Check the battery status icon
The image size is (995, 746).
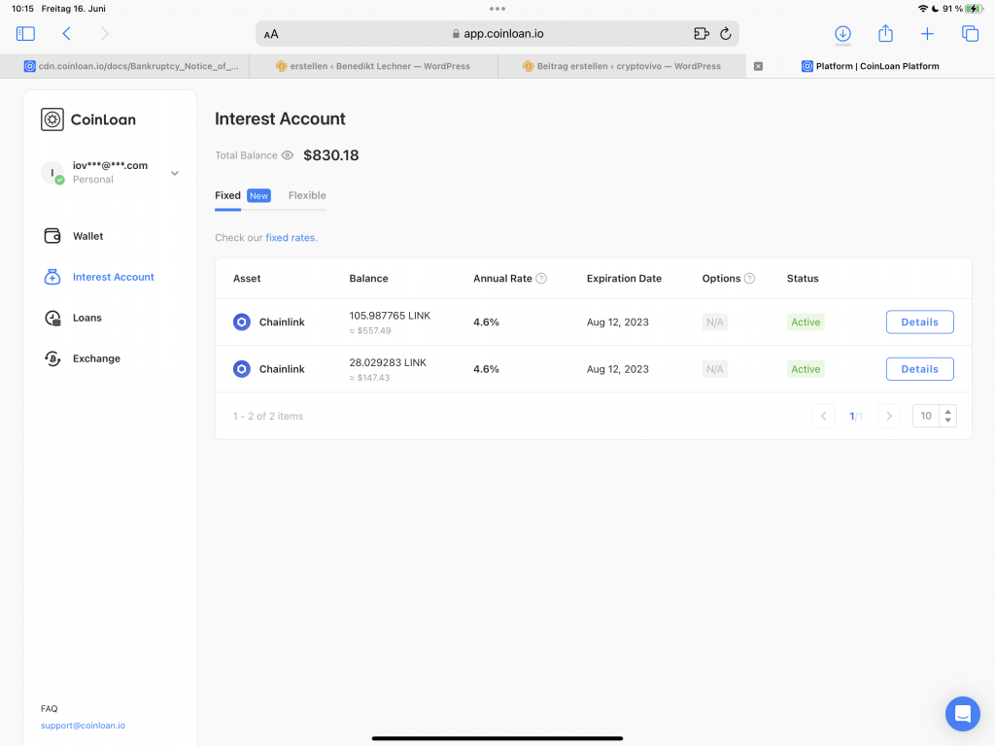tap(974, 9)
